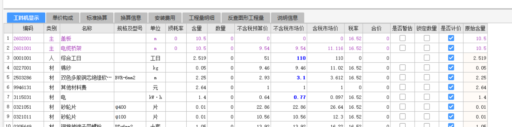
Task: Go to the 换算信息 tab
Action: [x=131, y=18]
